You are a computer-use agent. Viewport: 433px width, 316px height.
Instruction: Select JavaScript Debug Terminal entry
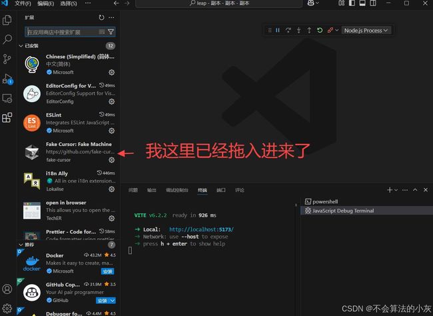pyautogui.click(x=367, y=211)
